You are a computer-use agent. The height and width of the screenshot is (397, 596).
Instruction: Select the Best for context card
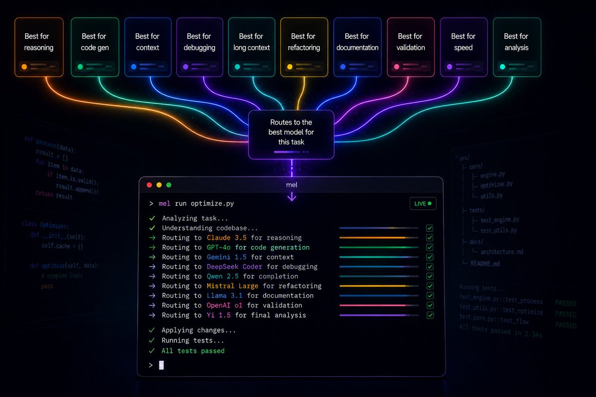[x=148, y=47]
